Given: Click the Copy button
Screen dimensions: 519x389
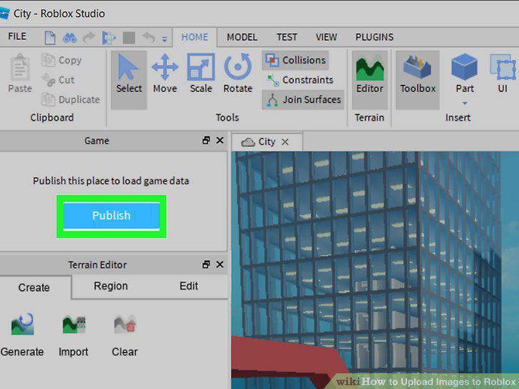Looking at the screenshot, I should click(61, 60).
